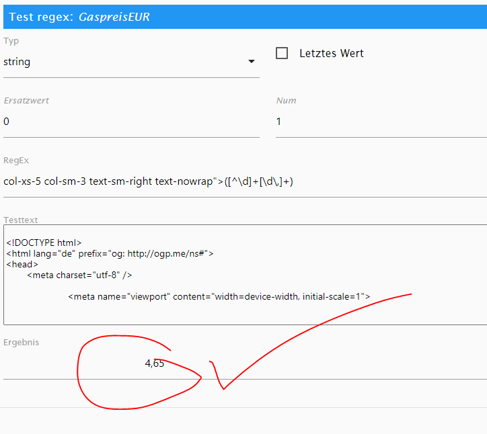Select the Ergebnis value 4,65
Viewport: 487px width, 434px height.
[x=154, y=363]
